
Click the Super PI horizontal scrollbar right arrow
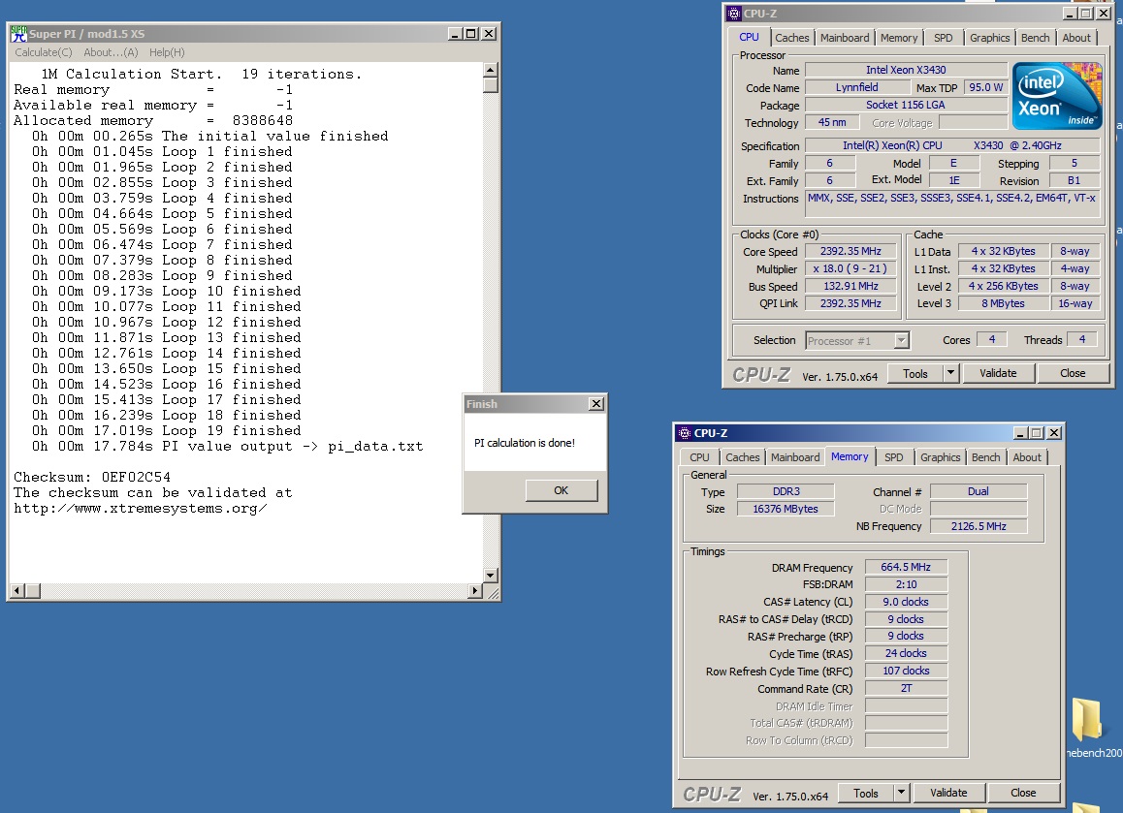tap(475, 590)
